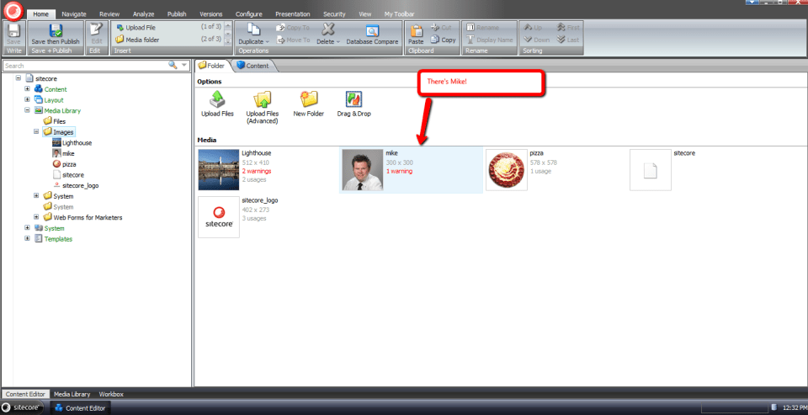Click the Save then Publish icon

[x=55, y=30]
